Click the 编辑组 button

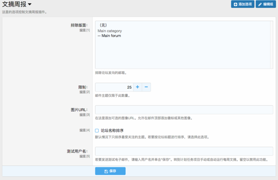tap(265, 4)
